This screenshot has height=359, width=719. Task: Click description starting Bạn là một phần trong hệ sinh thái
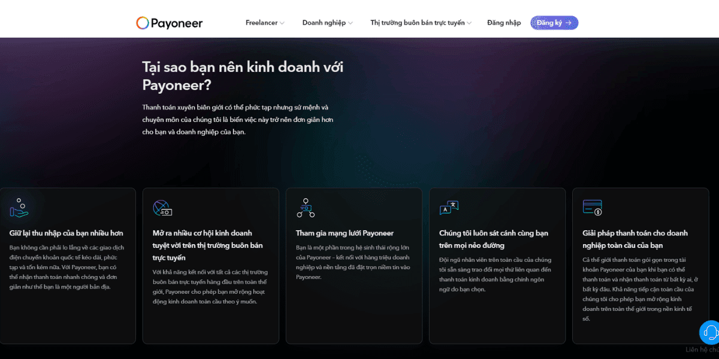pyautogui.click(x=353, y=262)
